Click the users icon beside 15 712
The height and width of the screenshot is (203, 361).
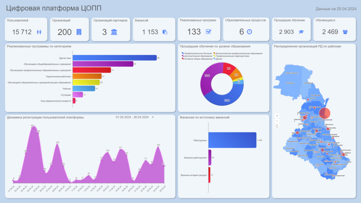39,32
